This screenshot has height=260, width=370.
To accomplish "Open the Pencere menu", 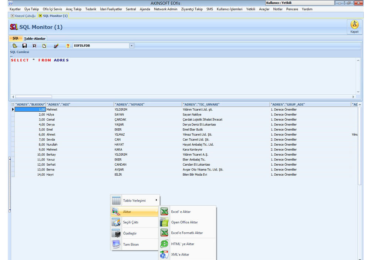I will [292, 9].
